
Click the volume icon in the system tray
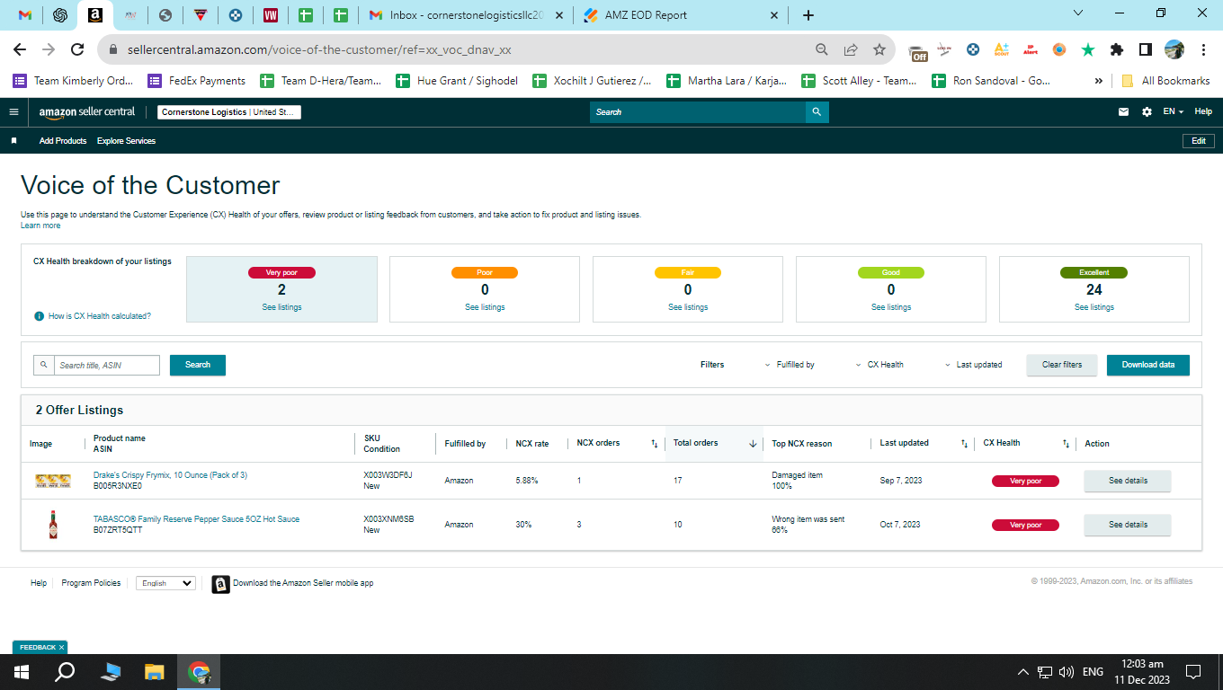coord(1067,672)
